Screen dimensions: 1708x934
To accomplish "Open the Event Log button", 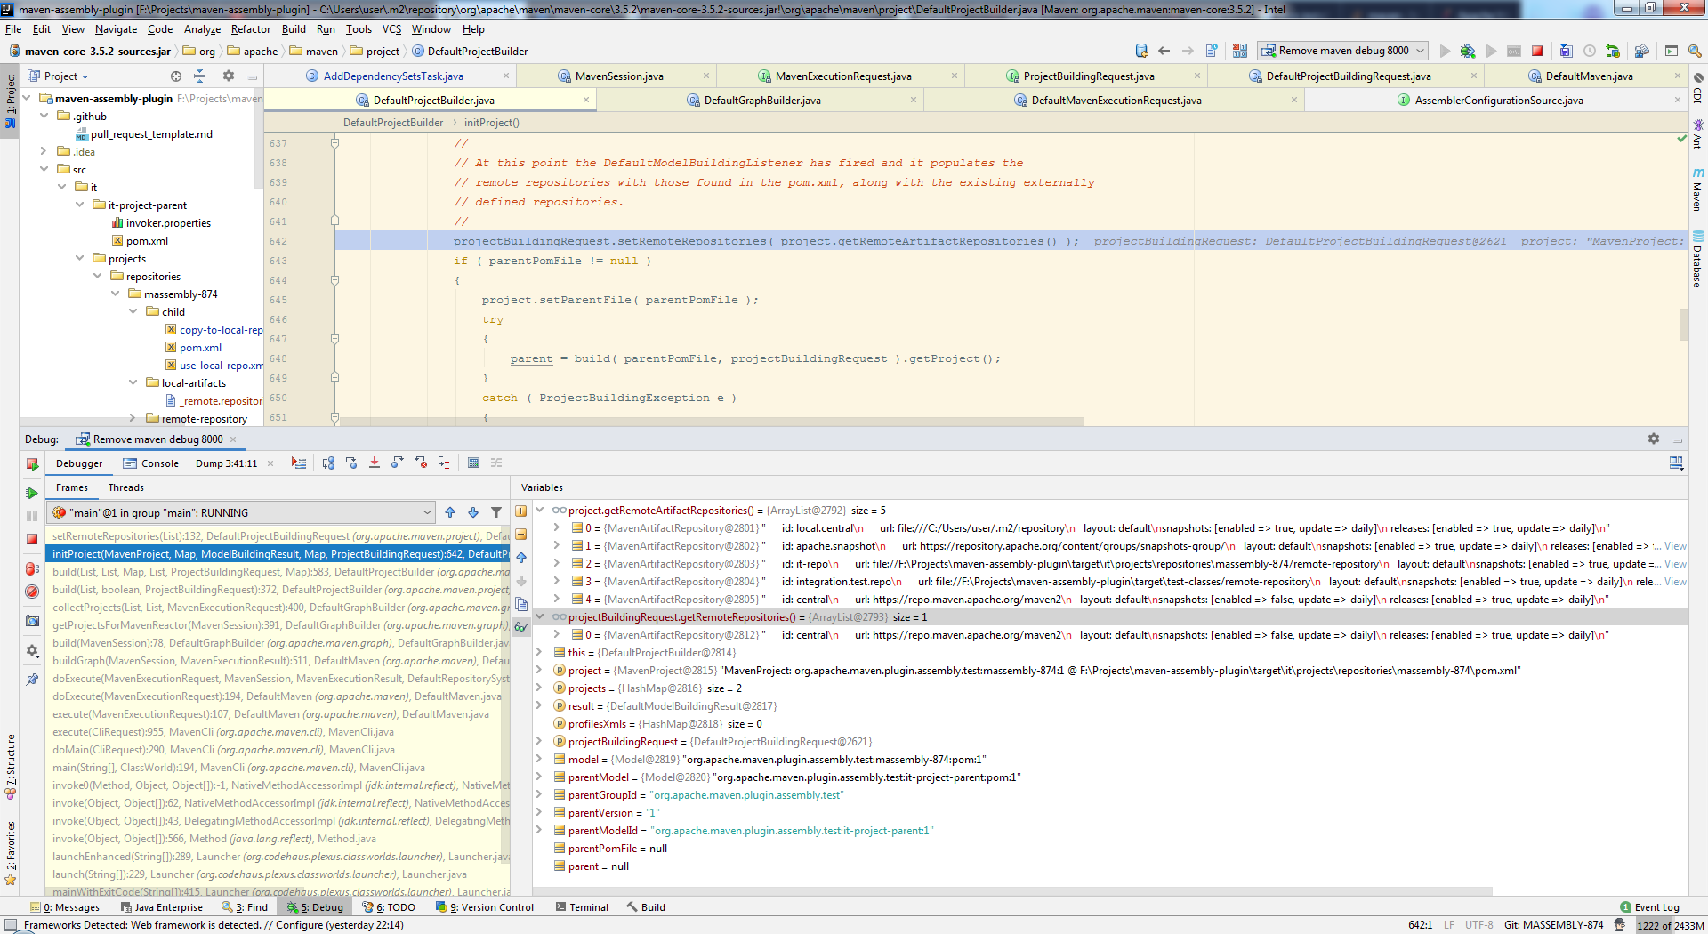I will pos(1649,907).
